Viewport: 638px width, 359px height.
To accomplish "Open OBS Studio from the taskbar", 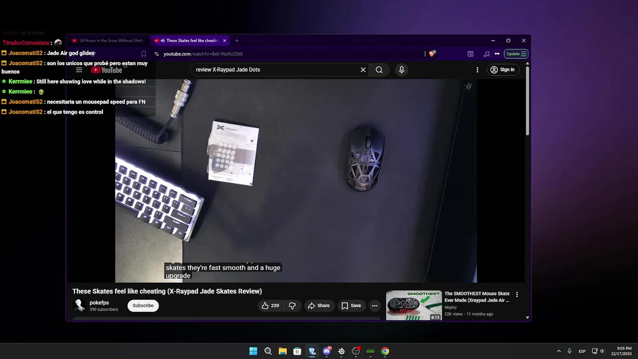I will tap(356, 351).
